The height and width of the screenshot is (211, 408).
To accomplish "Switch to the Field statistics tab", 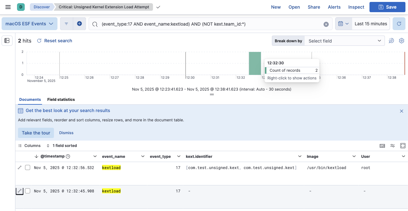I will 61,100.
